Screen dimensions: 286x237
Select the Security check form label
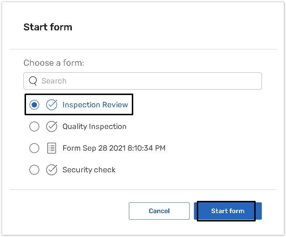coord(89,170)
